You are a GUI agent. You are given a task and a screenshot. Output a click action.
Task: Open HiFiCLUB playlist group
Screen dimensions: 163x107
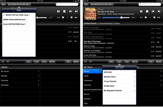coord(119,72)
